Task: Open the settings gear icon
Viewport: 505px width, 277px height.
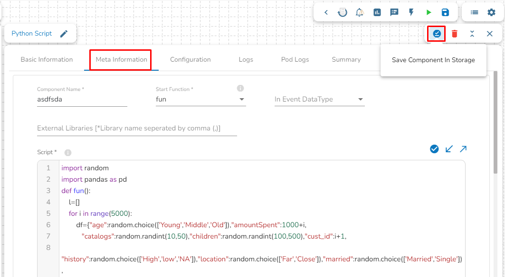Action: (492, 12)
